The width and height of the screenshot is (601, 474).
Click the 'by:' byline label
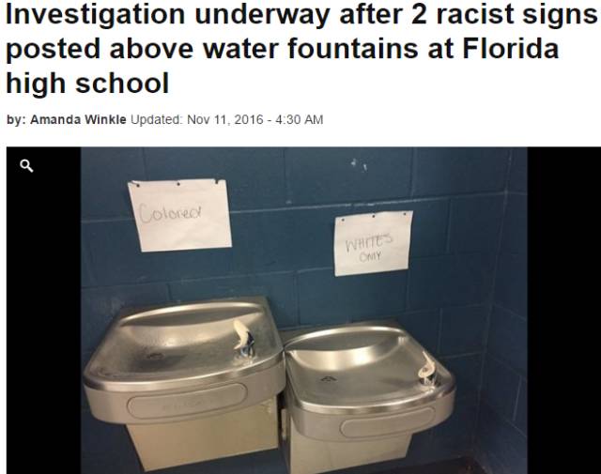click(17, 119)
